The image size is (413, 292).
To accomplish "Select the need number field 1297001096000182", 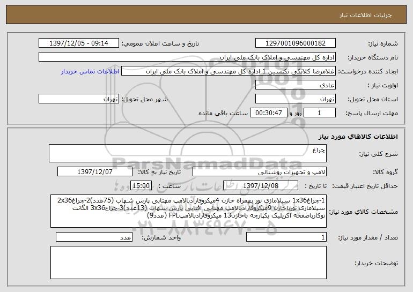I will coord(295,43).
